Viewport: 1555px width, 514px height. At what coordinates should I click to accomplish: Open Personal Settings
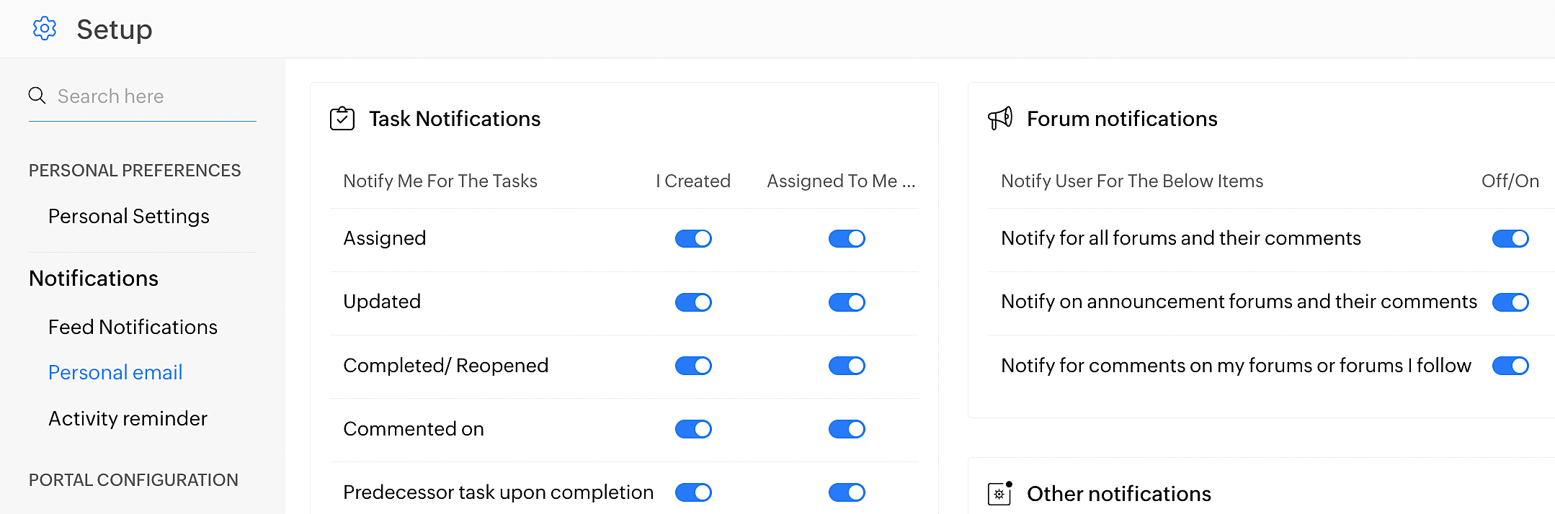(x=128, y=215)
